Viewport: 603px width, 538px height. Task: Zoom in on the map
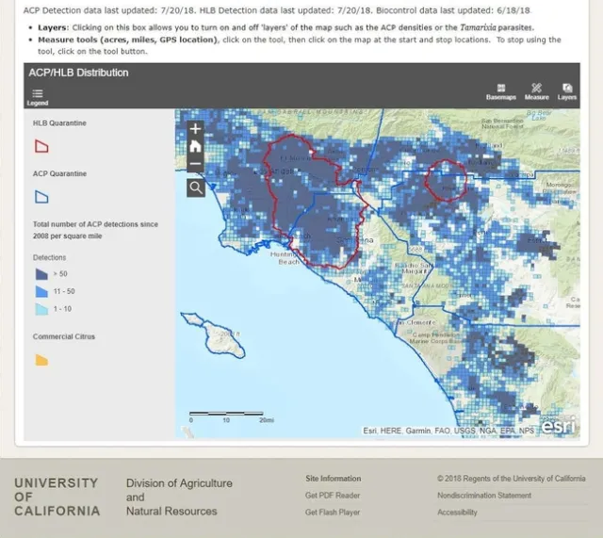tap(195, 128)
